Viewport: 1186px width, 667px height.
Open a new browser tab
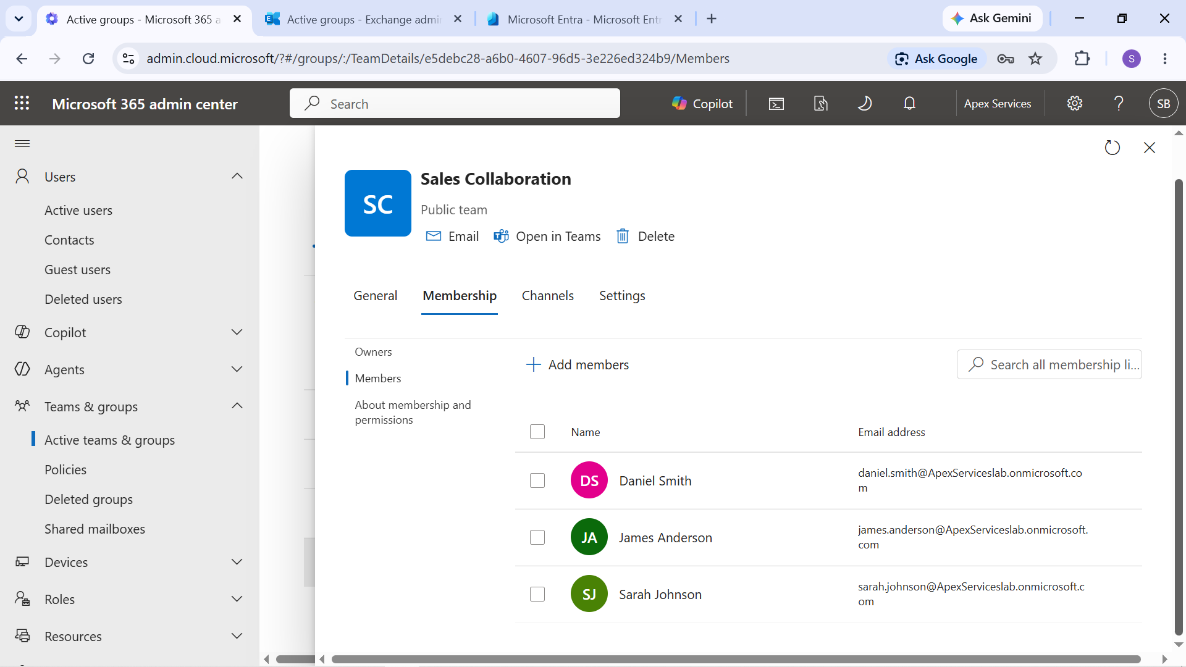pyautogui.click(x=712, y=19)
